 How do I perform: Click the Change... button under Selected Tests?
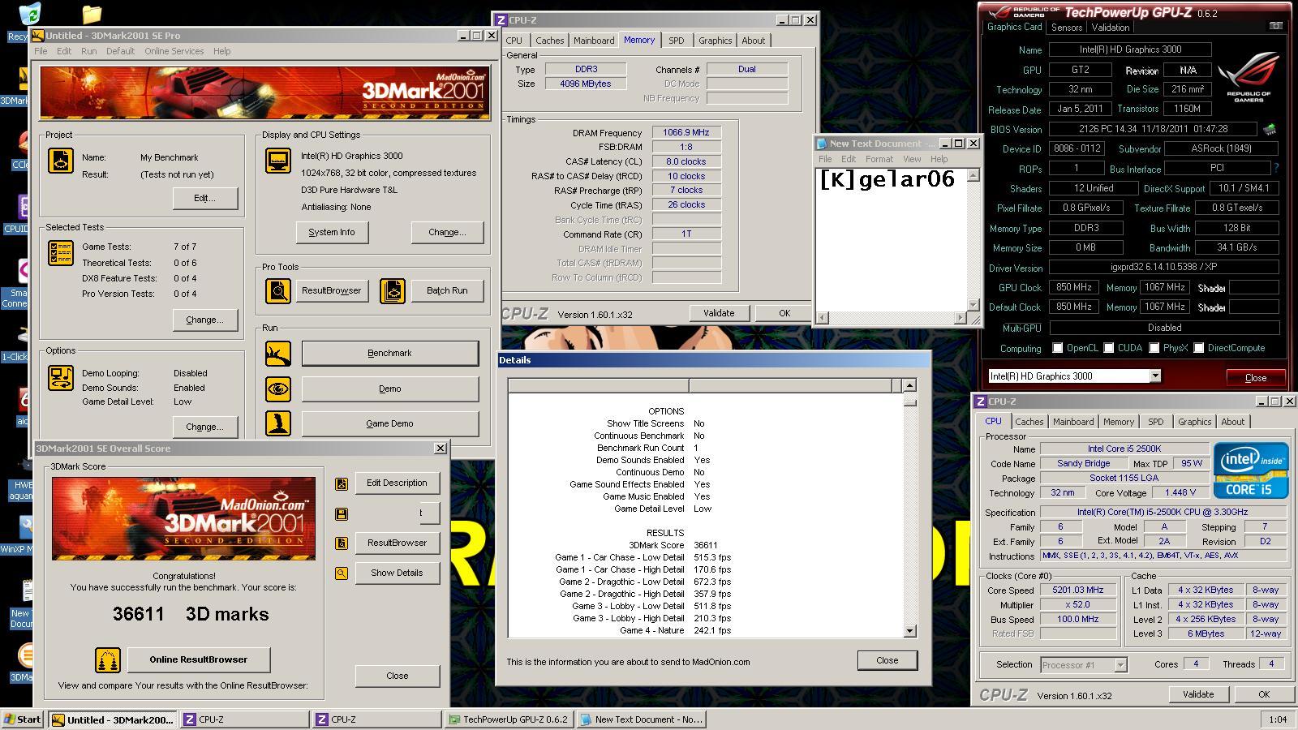pos(204,320)
